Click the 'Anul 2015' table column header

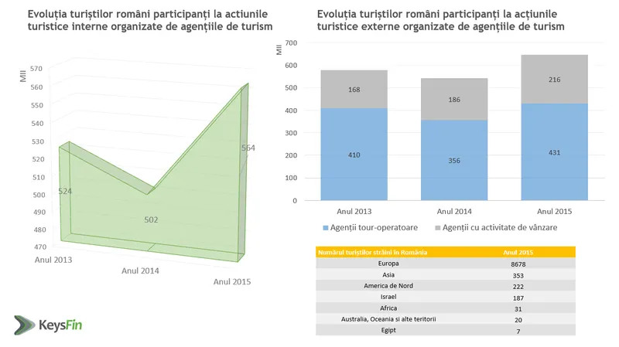point(518,253)
